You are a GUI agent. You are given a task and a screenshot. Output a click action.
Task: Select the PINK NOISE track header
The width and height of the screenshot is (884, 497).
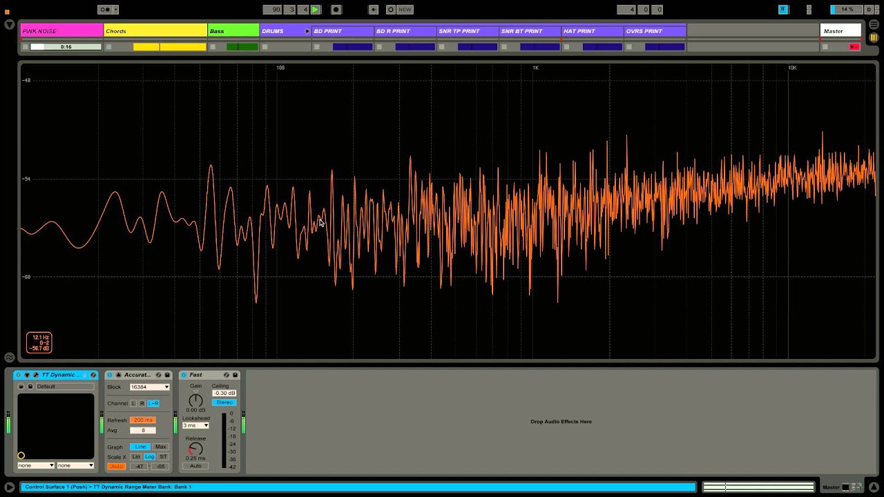click(x=61, y=30)
